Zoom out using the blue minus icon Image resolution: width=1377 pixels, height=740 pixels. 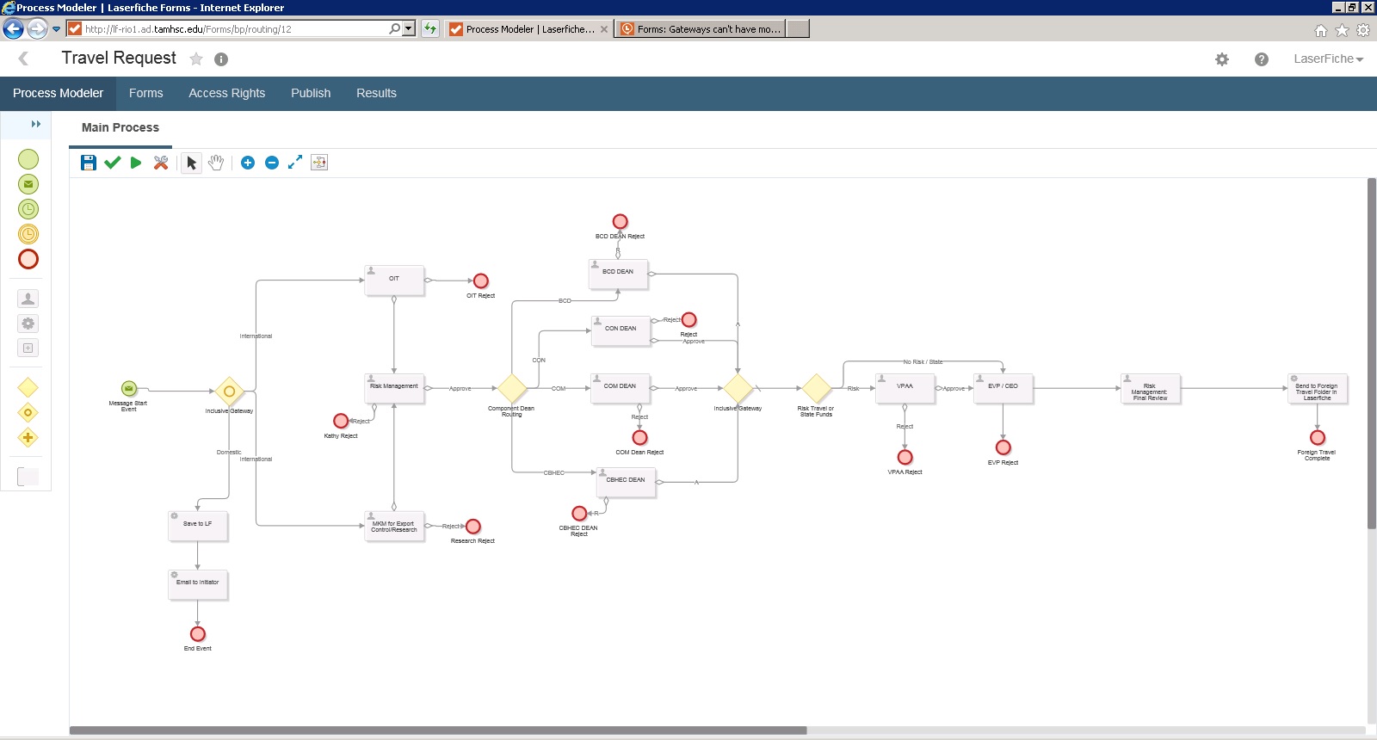click(x=272, y=163)
